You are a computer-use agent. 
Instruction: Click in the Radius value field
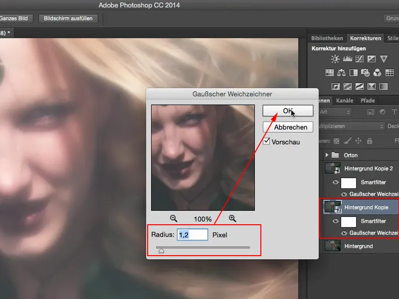point(193,234)
